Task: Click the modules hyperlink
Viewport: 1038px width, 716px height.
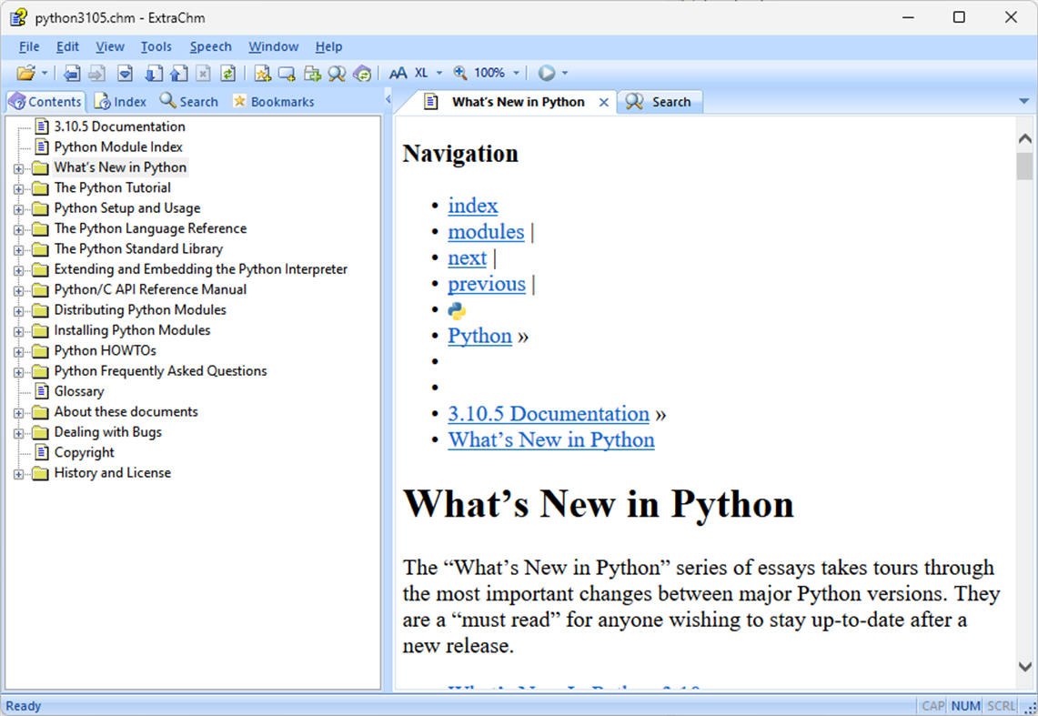Action: click(486, 232)
